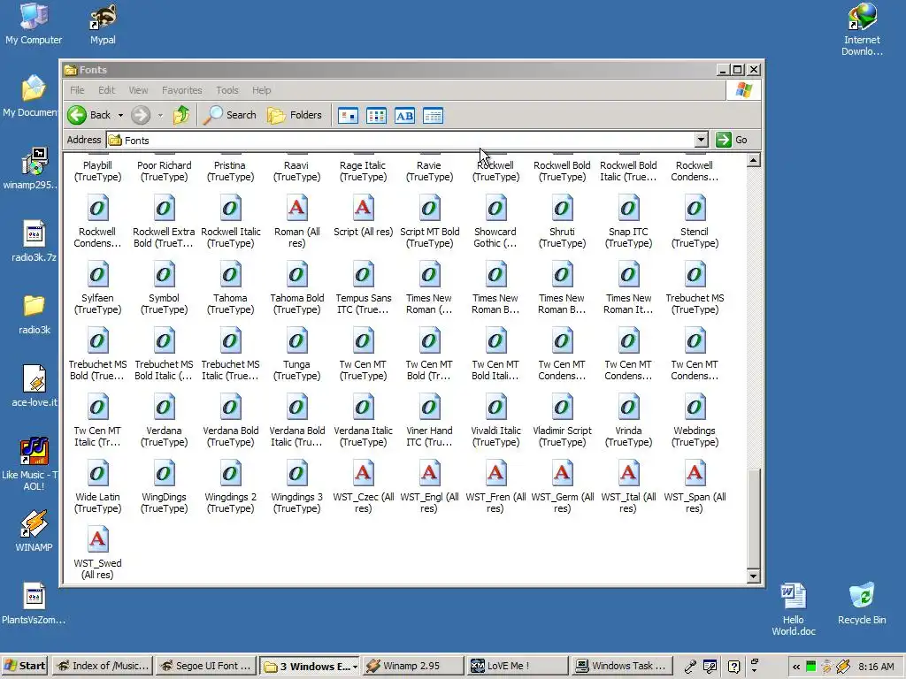Open the Edit menu
906x679 pixels.
tap(106, 90)
